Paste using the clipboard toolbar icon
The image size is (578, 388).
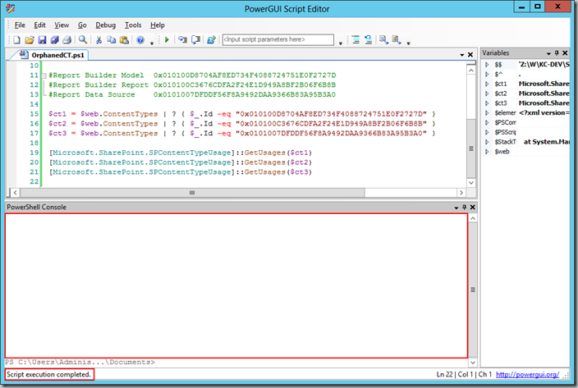tap(125, 39)
